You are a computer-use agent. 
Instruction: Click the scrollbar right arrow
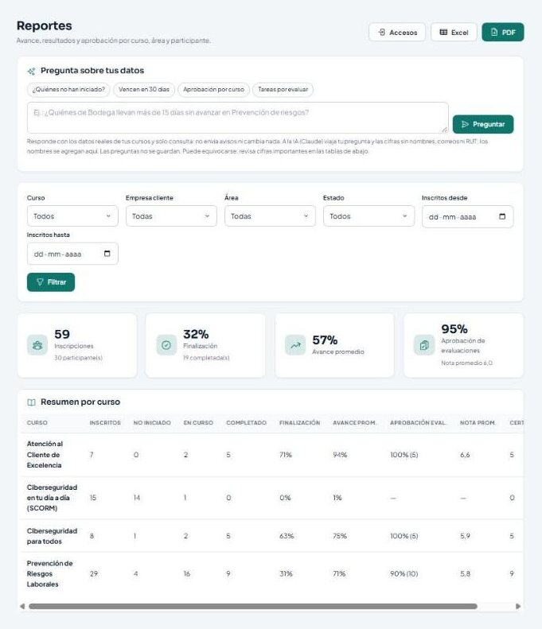coord(518,606)
